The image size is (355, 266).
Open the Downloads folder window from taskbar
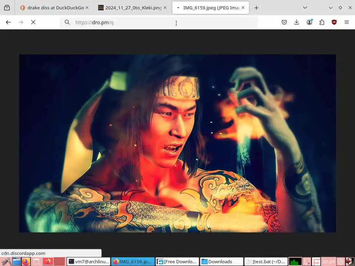click(x=222, y=261)
